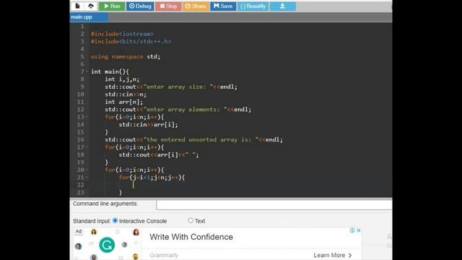Click the Stop button
Screen dimensions: 462x260
click(x=168, y=6)
